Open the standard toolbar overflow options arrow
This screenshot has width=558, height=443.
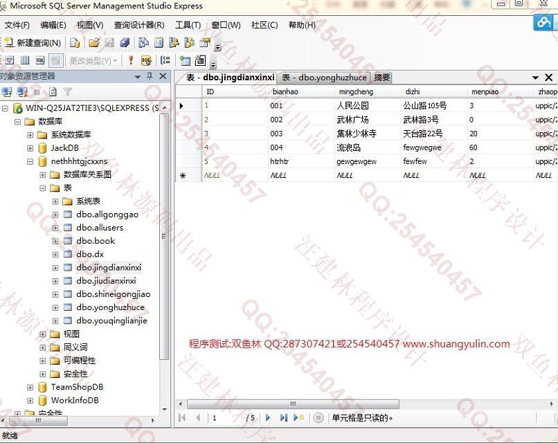pos(218,46)
